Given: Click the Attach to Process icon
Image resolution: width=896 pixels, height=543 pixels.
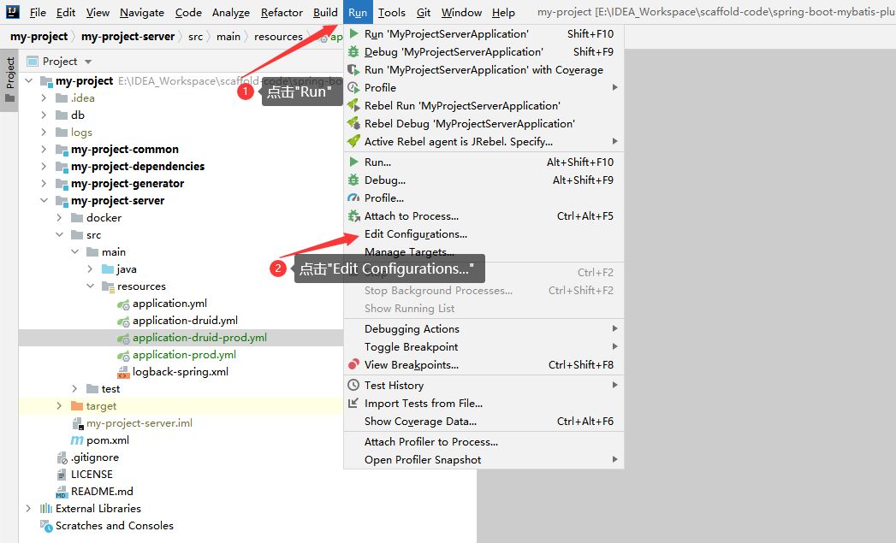Looking at the screenshot, I should tap(353, 216).
